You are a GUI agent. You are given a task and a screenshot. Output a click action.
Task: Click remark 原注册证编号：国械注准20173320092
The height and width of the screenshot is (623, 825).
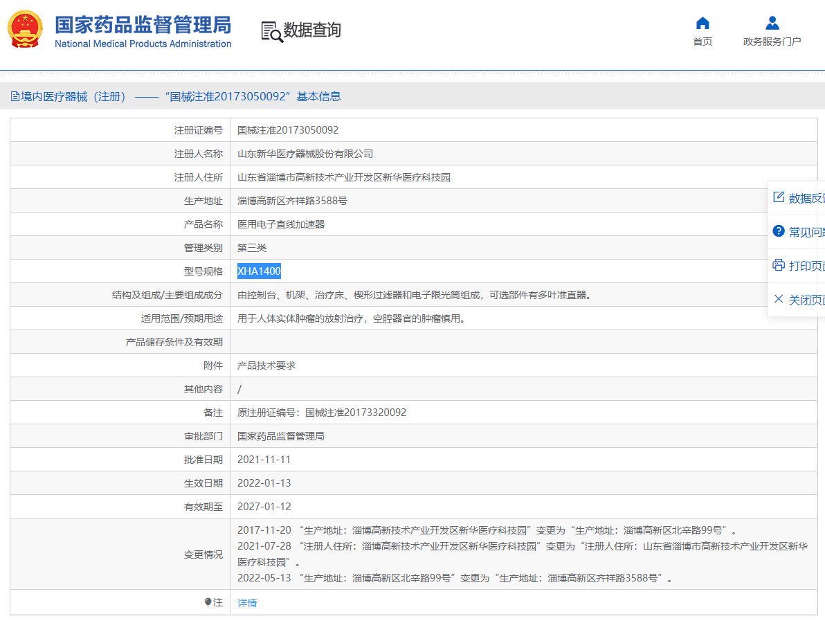(321, 413)
